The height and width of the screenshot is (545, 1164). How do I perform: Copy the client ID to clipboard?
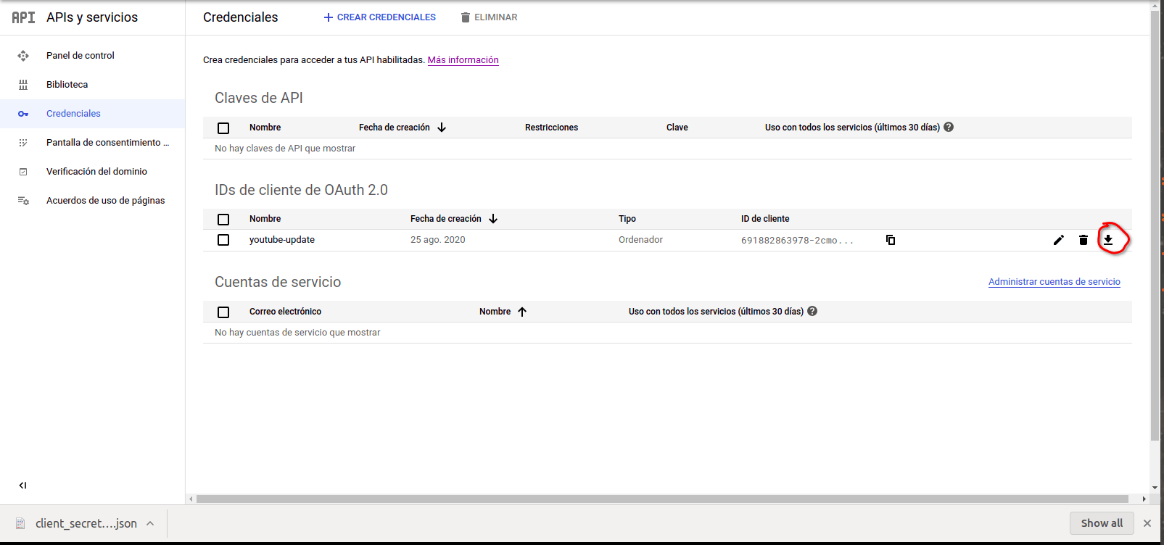pos(890,240)
